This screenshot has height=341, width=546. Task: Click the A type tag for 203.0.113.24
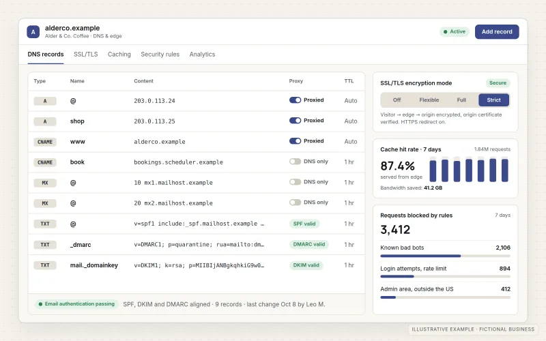point(45,101)
